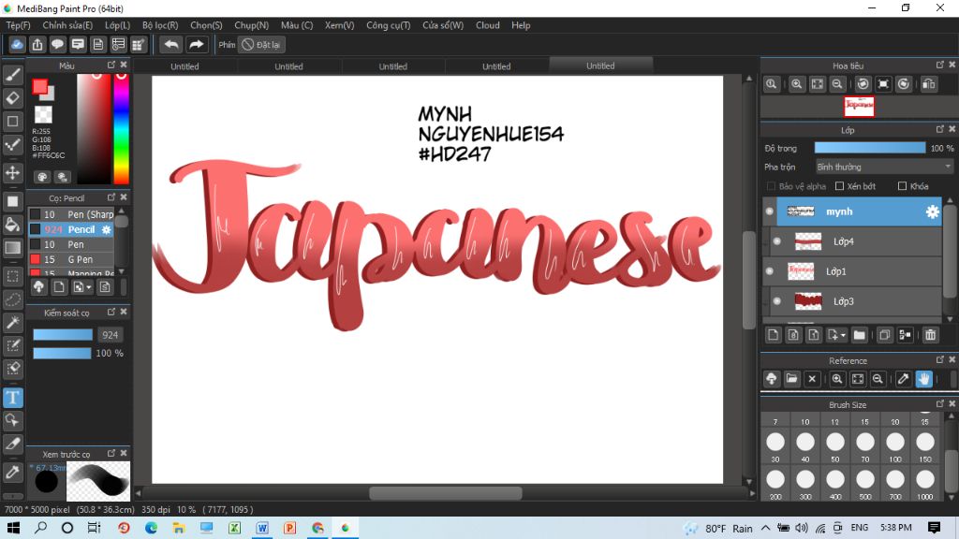Zoom out within Navigator panel
This screenshot has width=959, height=539.
(x=837, y=84)
